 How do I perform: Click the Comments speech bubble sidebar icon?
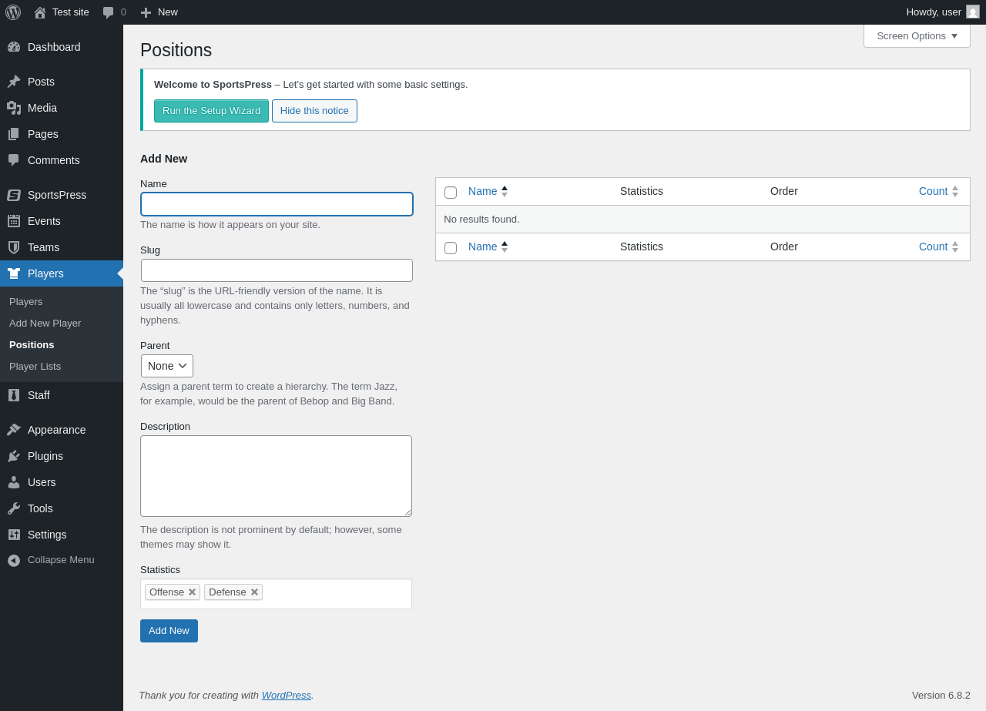click(14, 160)
